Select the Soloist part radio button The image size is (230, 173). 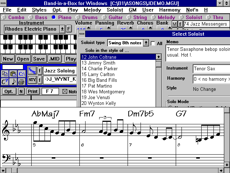coord(181,17)
